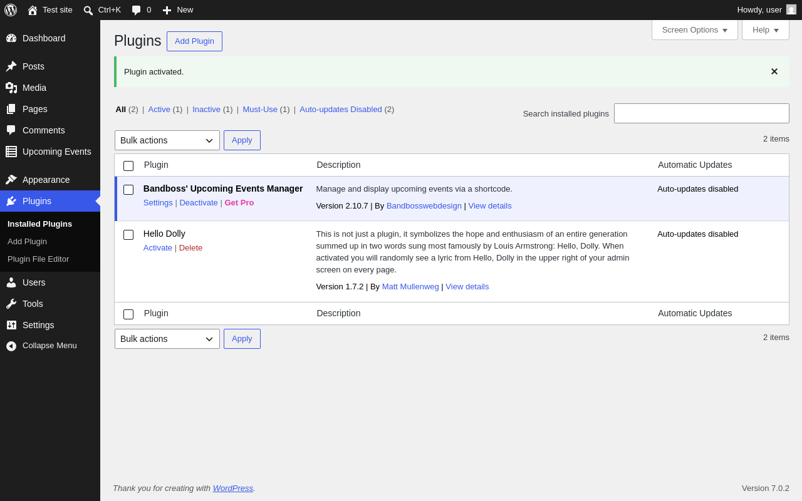Open Posts via the pushpin icon
The height and width of the screenshot is (501, 802).
[11, 66]
